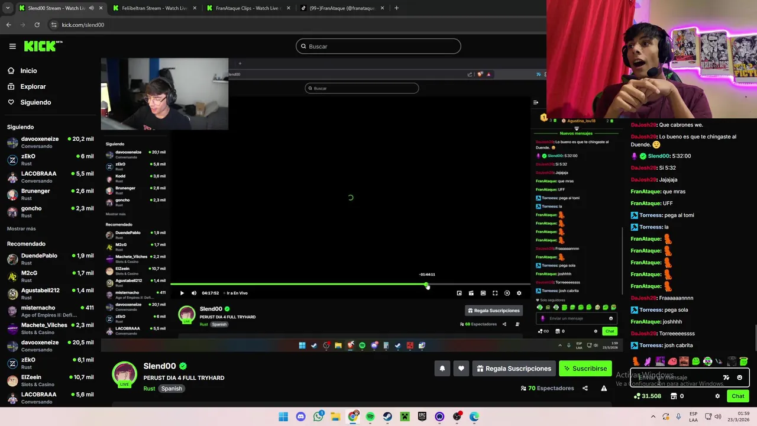
Task: Open Epic Games Launcher from taskbar
Action: coord(422,417)
